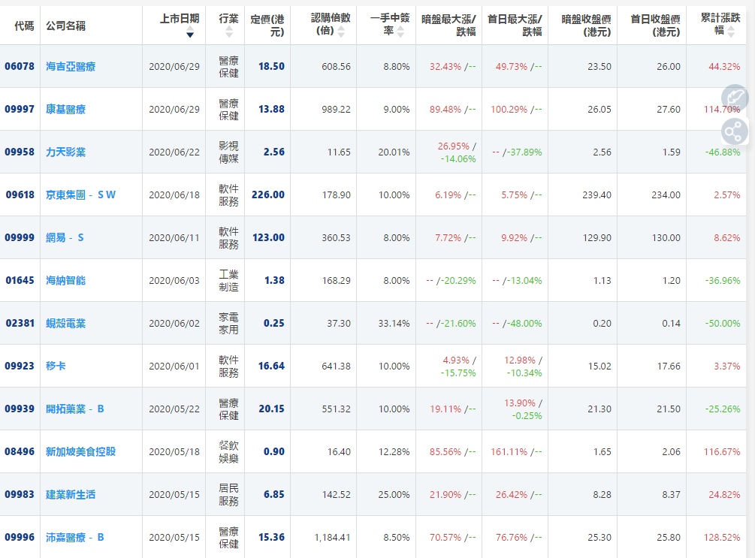Sort by 行業 column arrows
755x558 pixels.
coord(228,32)
